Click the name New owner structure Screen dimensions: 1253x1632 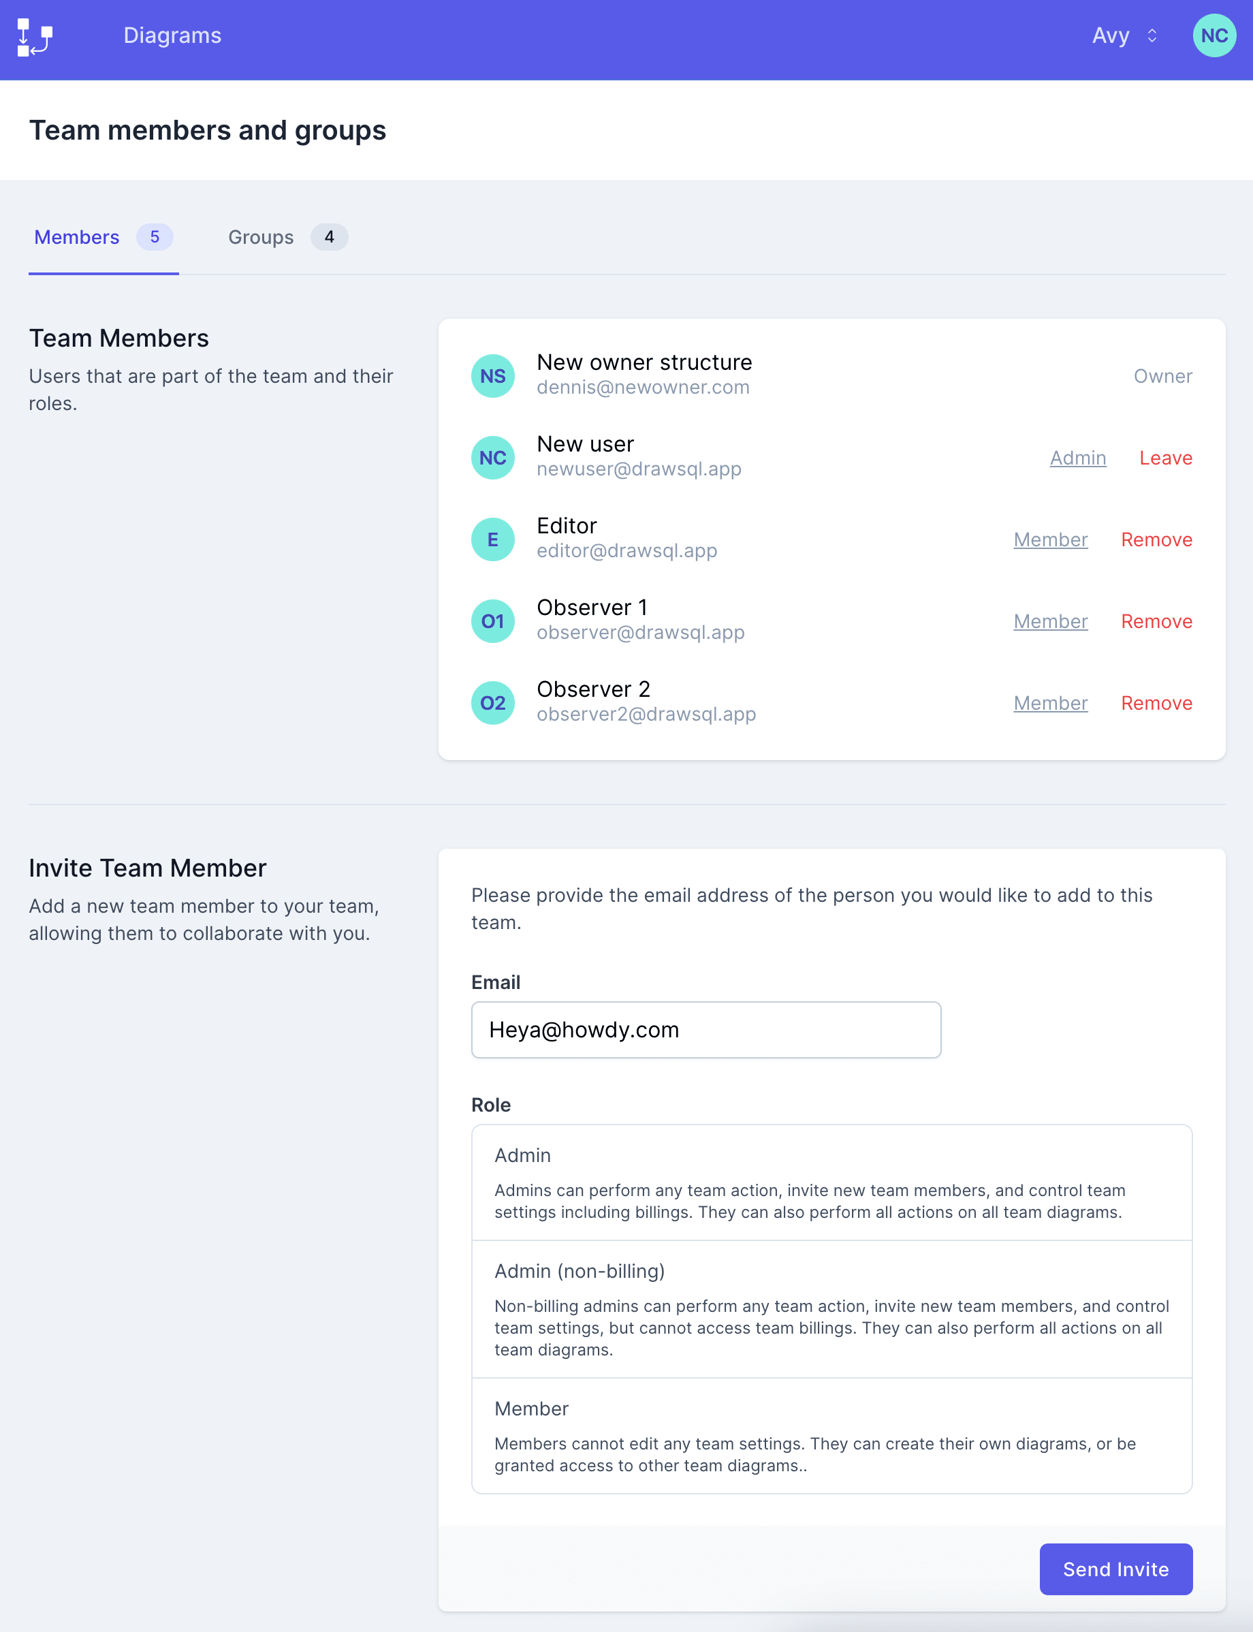pos(644,362)
